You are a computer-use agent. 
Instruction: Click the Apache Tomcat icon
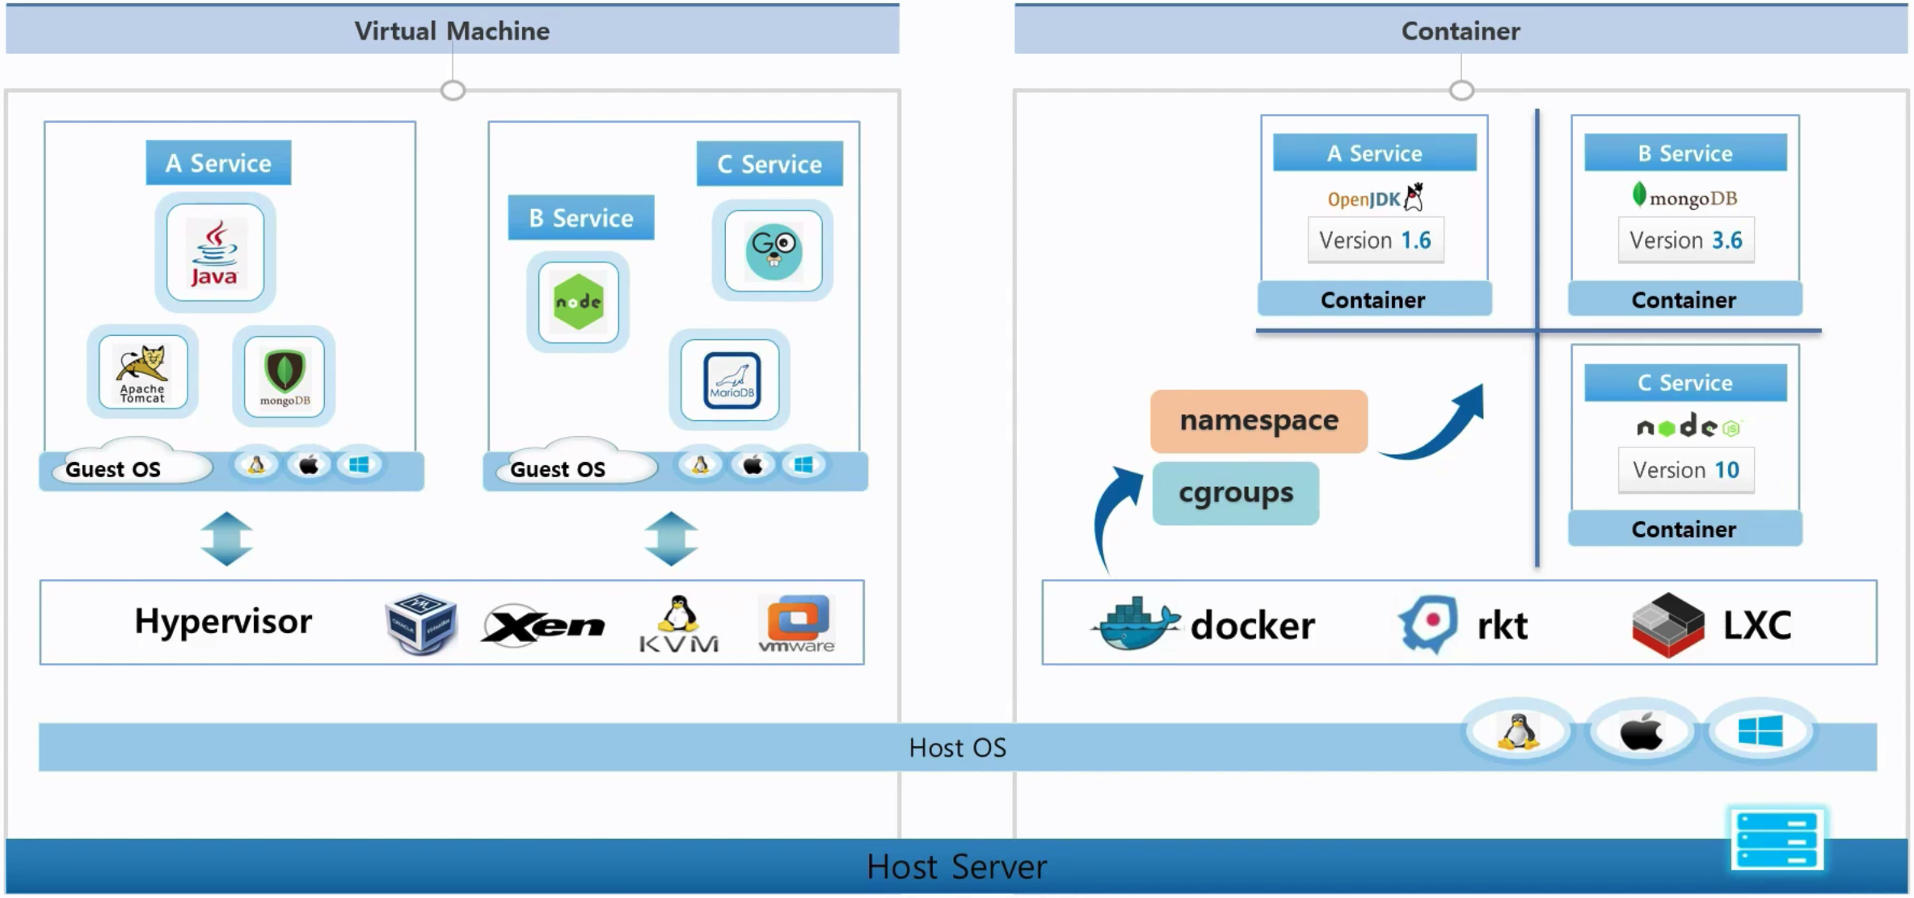(x=143, y=371)
